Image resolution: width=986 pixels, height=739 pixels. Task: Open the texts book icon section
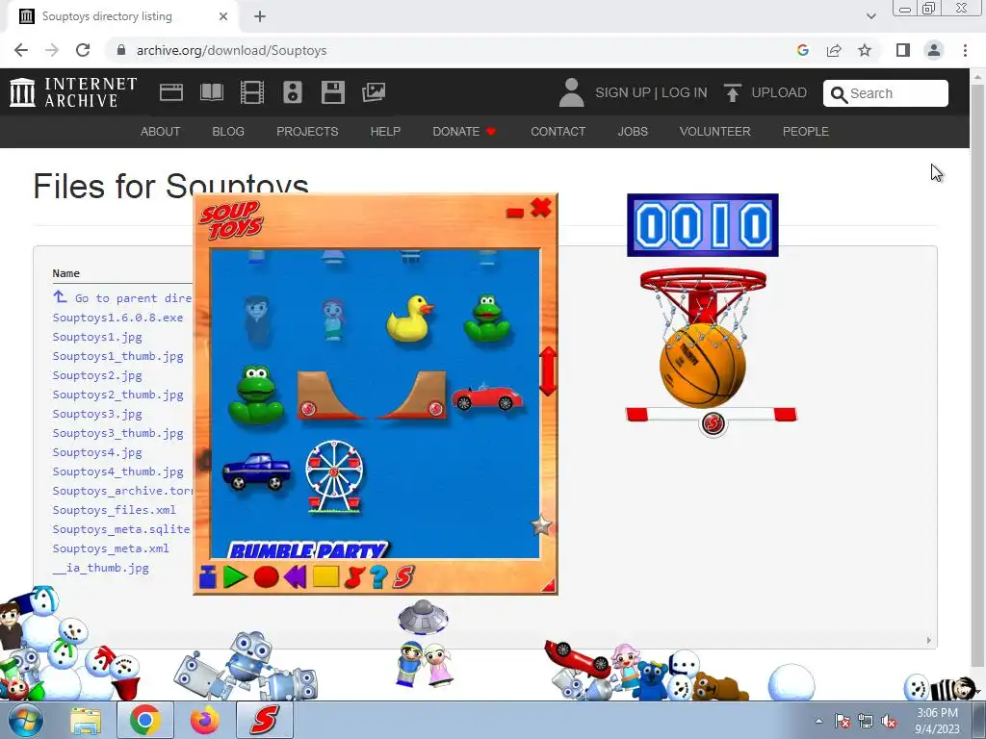[211, 92]
